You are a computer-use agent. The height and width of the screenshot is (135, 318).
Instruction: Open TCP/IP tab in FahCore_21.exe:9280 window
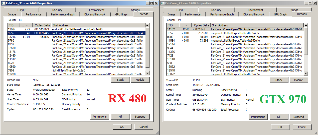coord(180,10)
